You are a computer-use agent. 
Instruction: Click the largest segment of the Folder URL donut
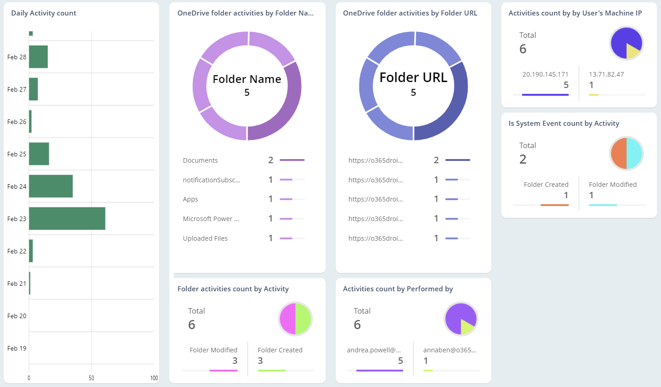pyautogui.click(x=458, y=96)
